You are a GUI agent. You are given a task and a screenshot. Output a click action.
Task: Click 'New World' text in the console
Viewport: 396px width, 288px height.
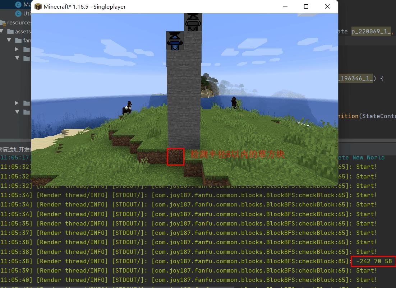368,158
